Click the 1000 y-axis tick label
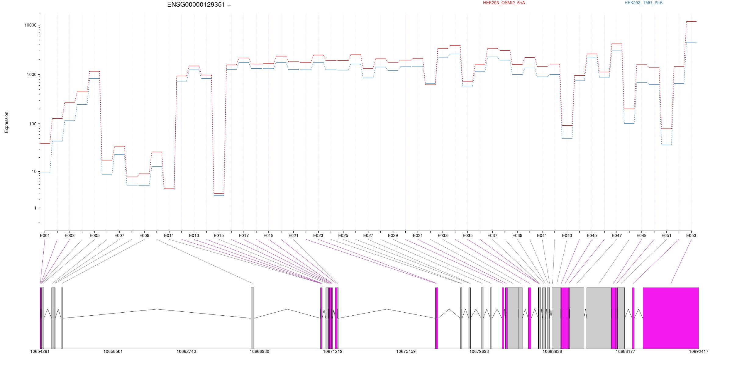The width and height of the screenshot is (732, 366). click(x=31, y=74)
